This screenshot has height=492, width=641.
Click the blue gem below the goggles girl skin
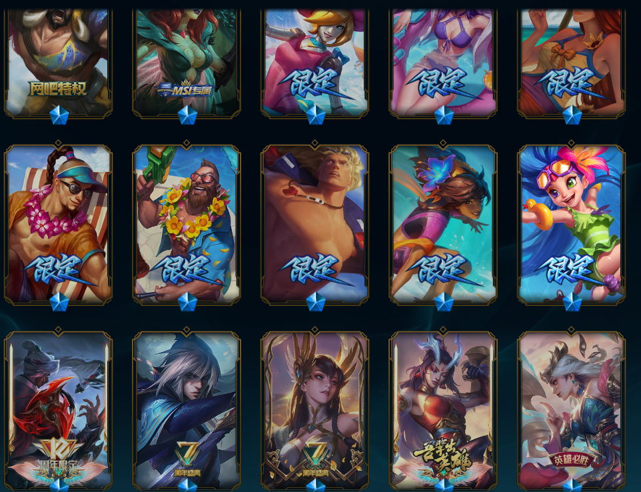[572, 302]
